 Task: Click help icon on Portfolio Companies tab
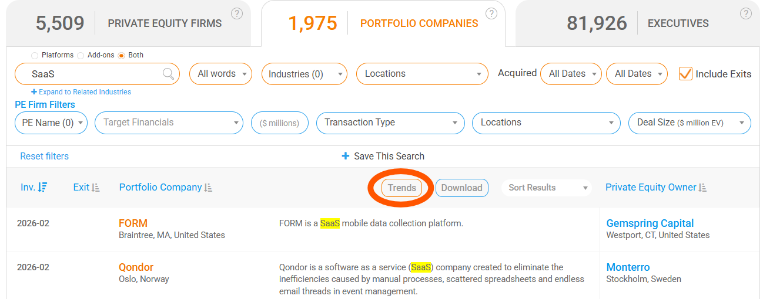tap(491, 13)
